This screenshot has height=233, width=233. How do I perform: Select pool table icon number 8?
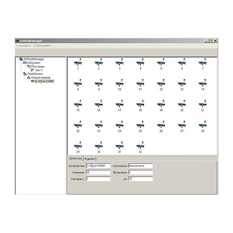[78, 83]
